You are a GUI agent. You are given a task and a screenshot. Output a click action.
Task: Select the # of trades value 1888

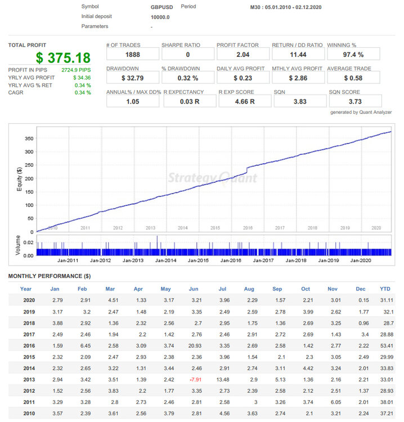coord(133,55)
